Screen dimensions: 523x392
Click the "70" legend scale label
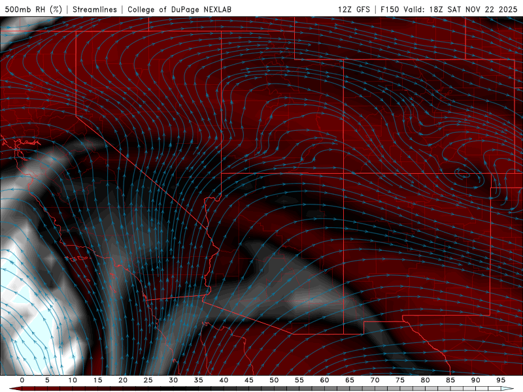[x=375, y=380]
